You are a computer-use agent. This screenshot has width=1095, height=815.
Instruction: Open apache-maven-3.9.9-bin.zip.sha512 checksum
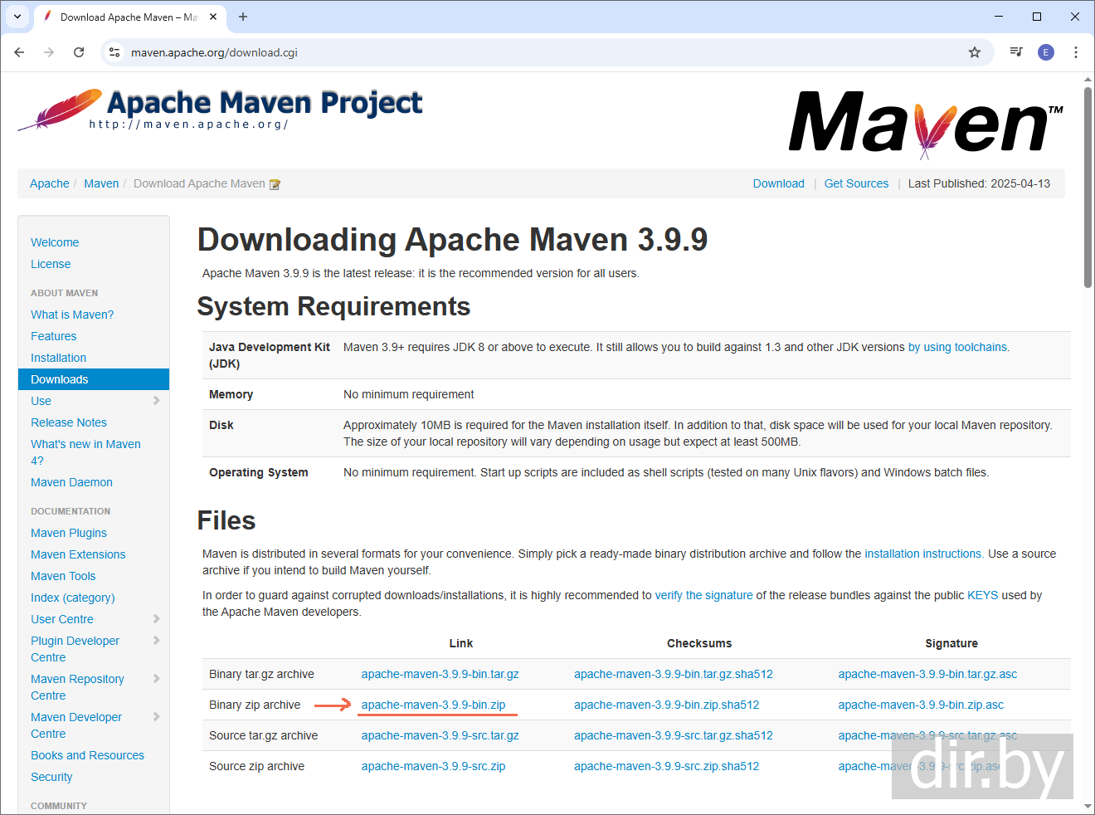pyautogui.click(x=667, y=705)
